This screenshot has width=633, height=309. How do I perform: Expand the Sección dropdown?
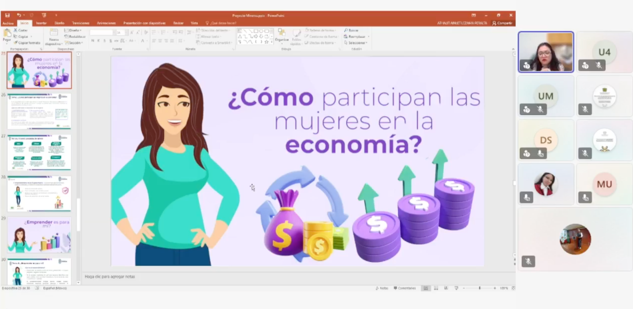click(74, 43)
